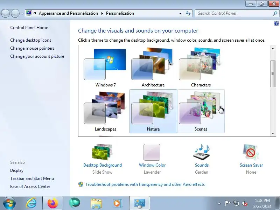Screen dimensions: 280x210
Task: Choose the Characters theme
Action: [x=201, y=67]
